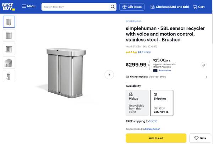Image resolution: width=213 pixels, height=144 pixels.
Task: Select the Pickup availability option
Action: coord(137,103)
